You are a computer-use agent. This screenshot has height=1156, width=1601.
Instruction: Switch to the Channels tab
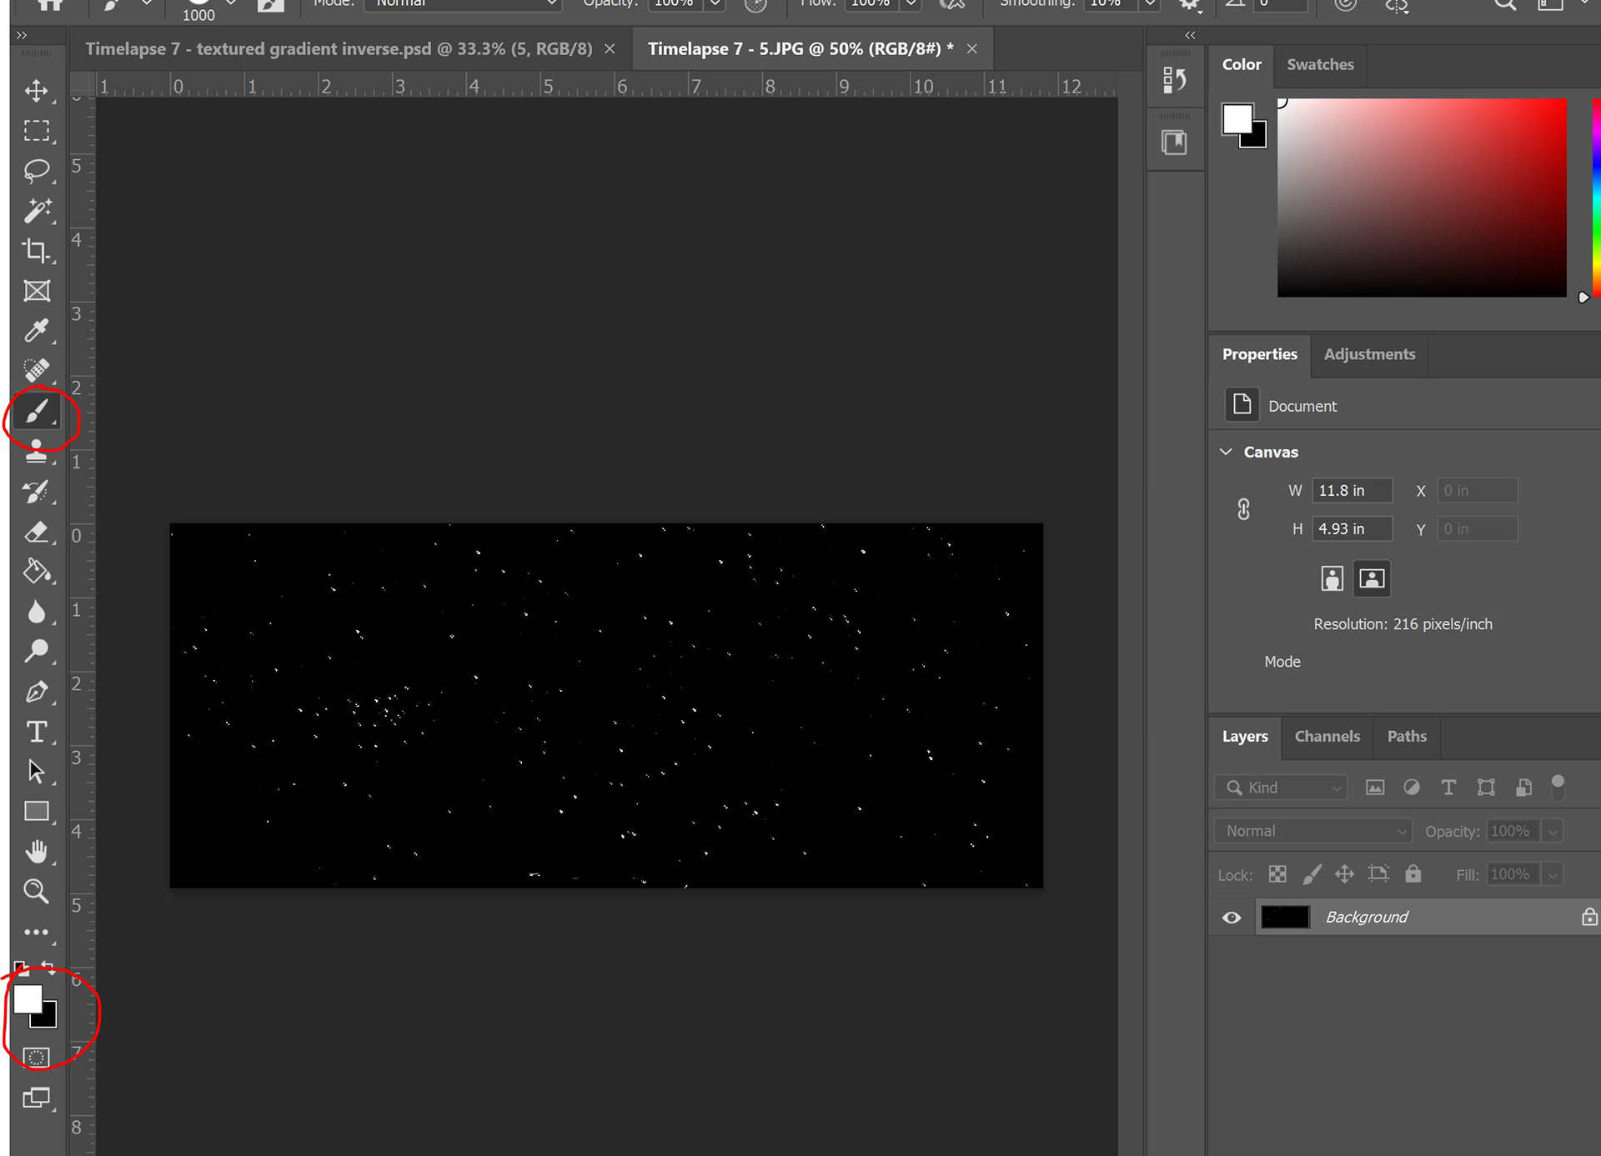coord(1327,736)
